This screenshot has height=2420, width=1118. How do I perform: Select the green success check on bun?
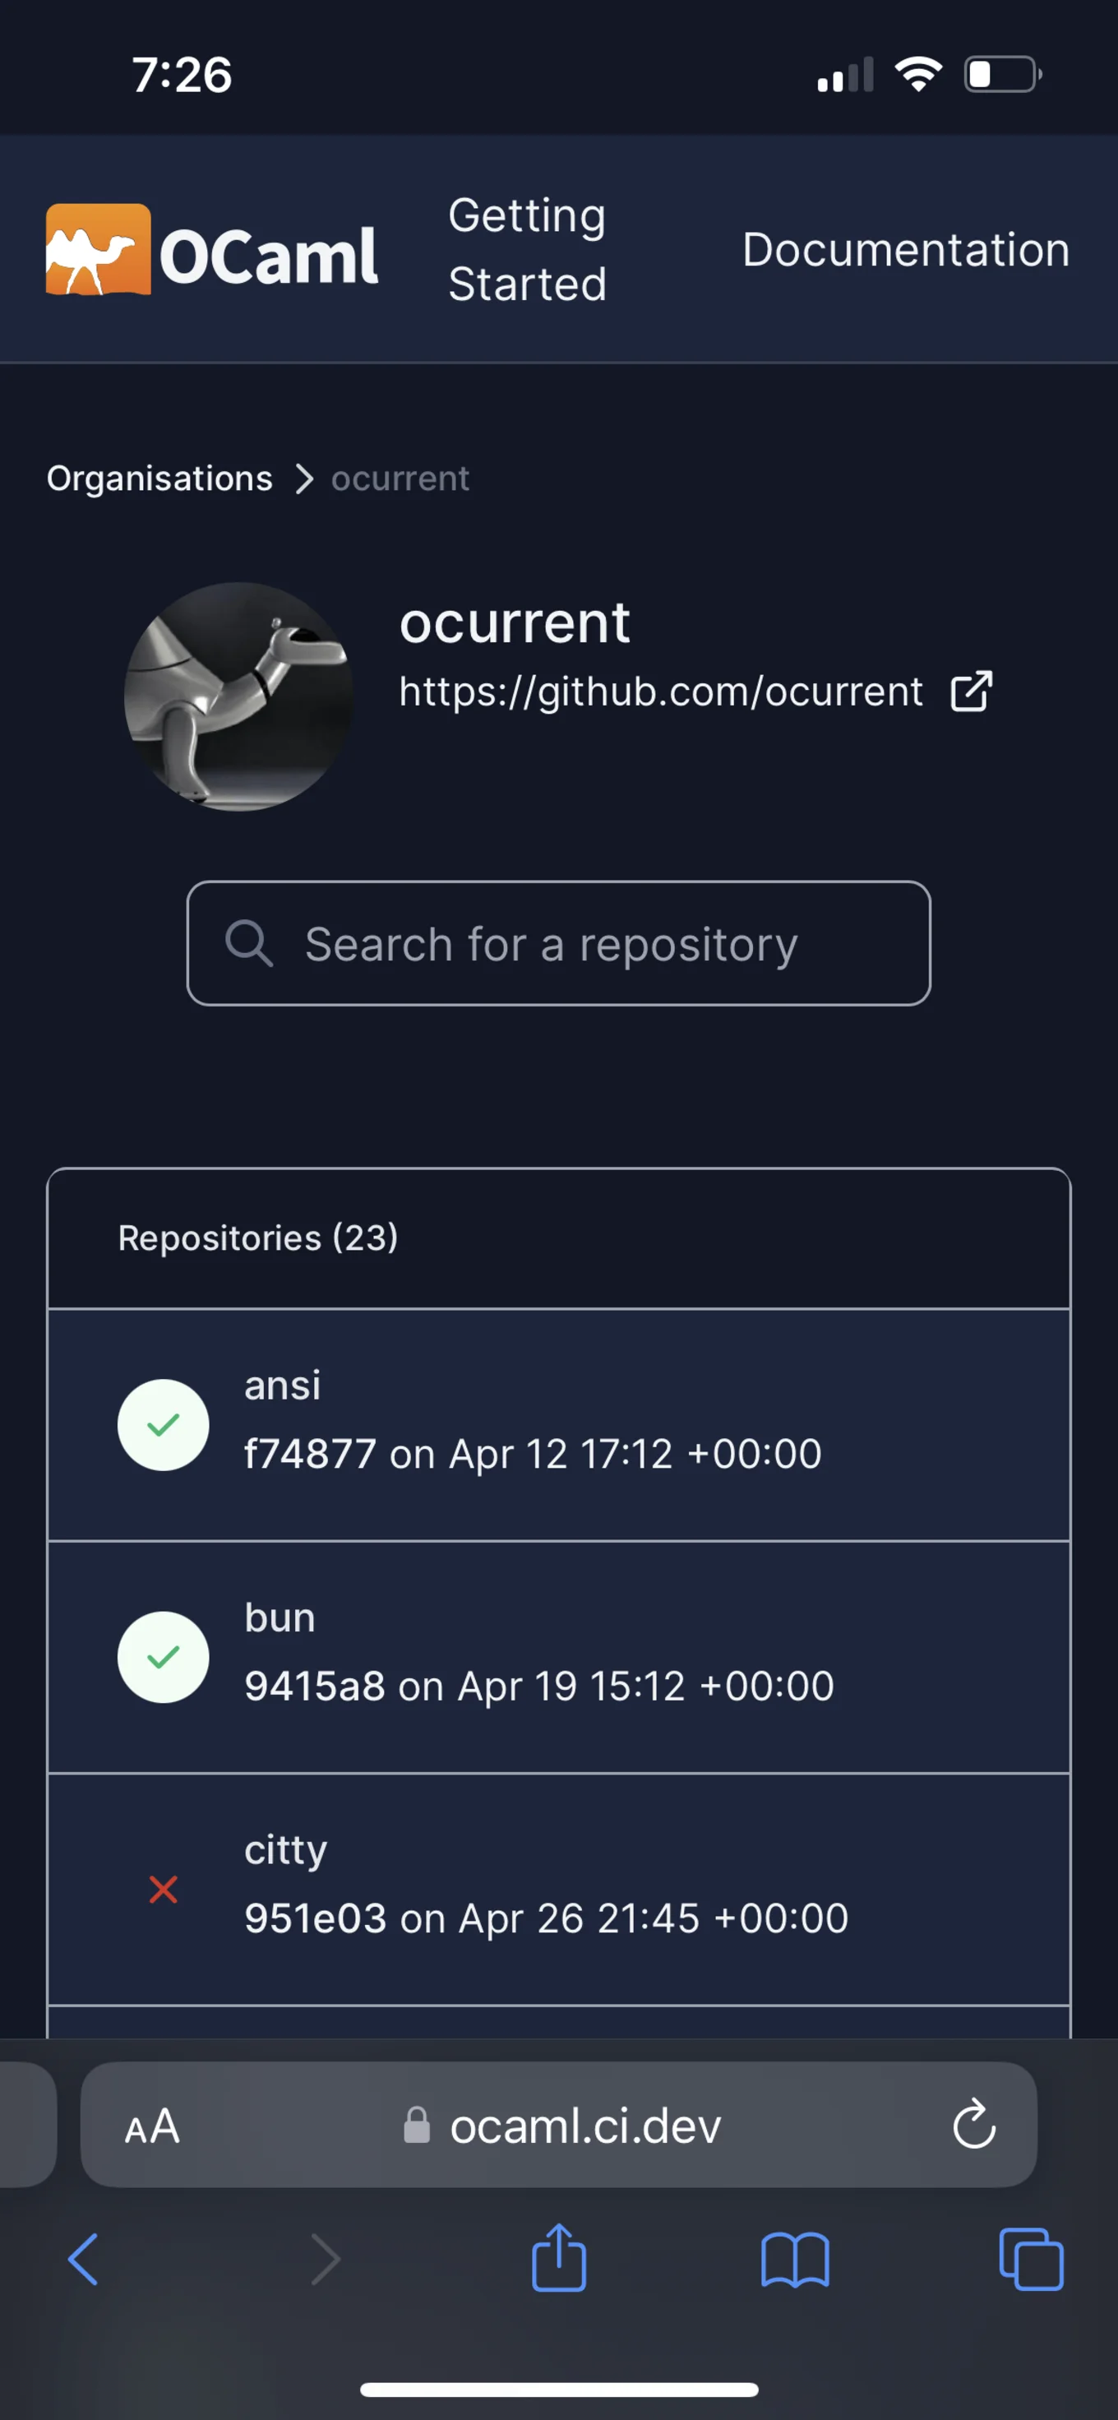click(164, 1656)
